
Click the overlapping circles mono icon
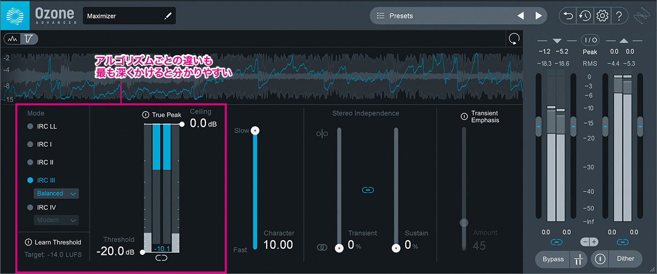tap(321, 247)
